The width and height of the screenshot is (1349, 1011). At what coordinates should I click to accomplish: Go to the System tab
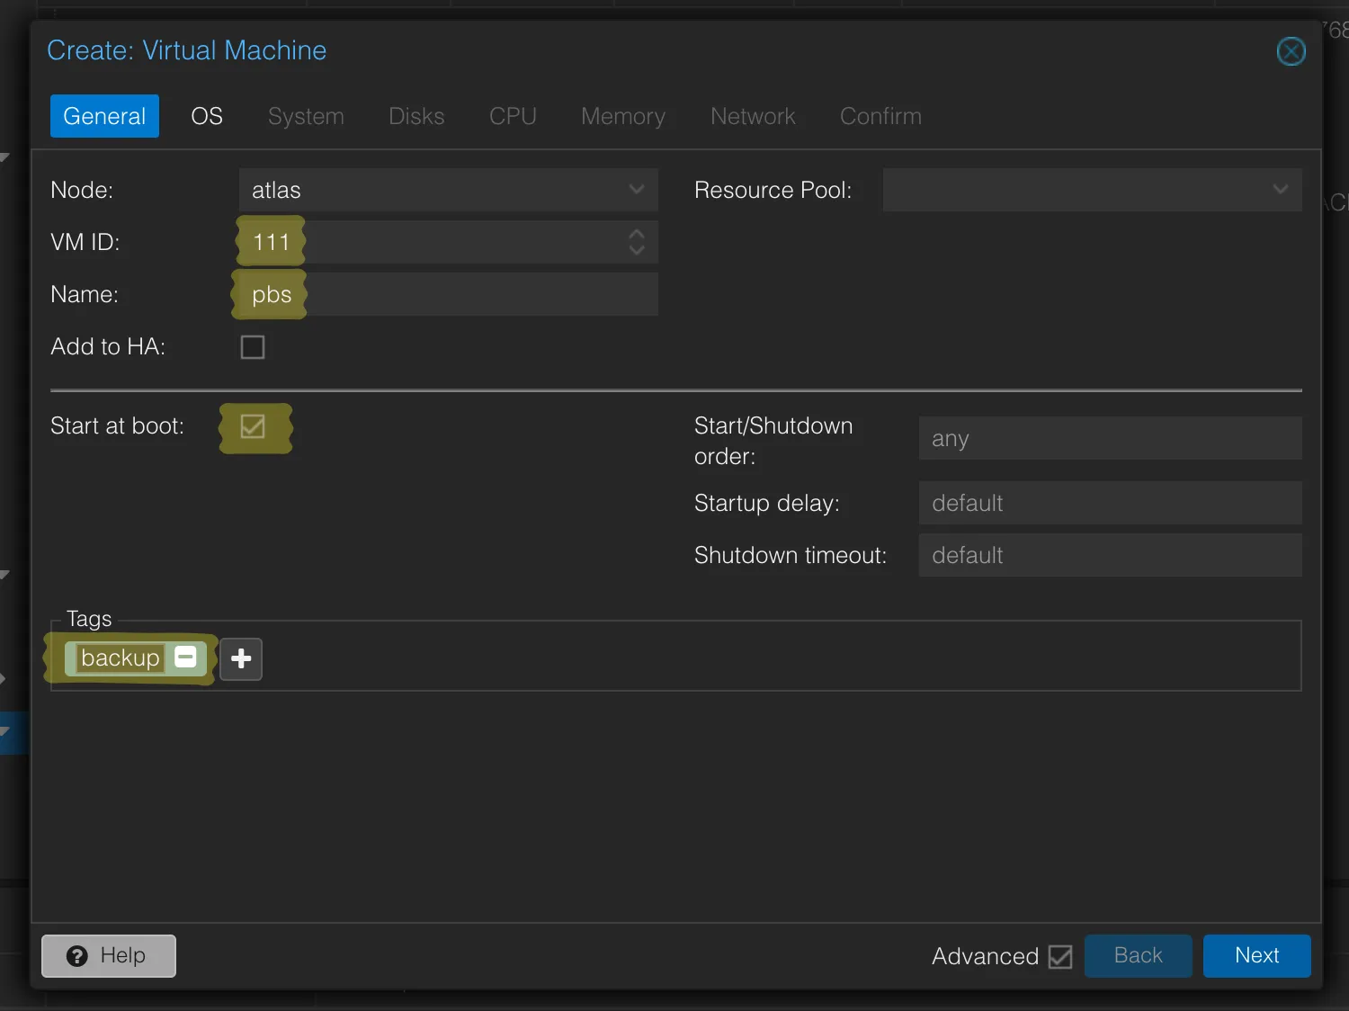[x=306, y=116]
